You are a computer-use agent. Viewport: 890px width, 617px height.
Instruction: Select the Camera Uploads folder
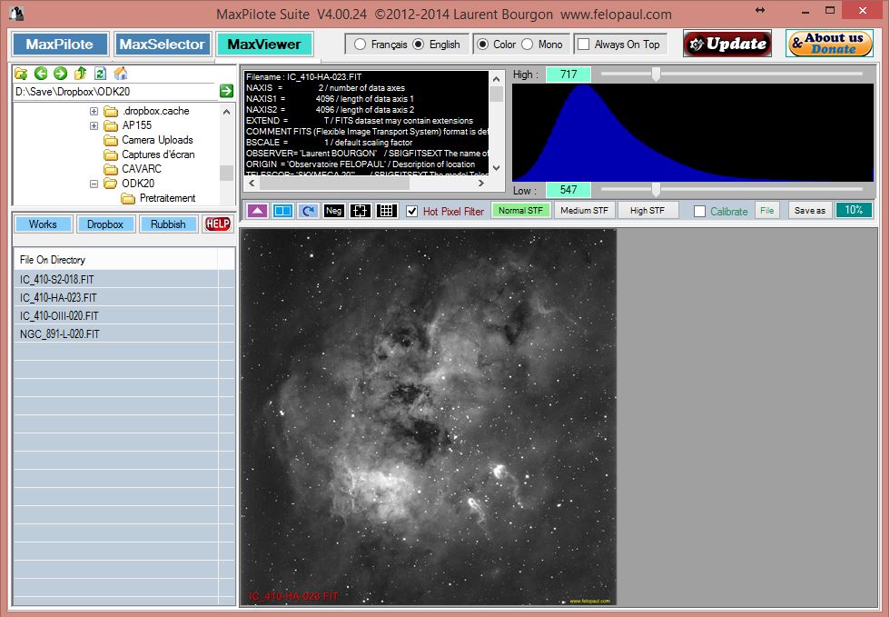coord(157,140)
